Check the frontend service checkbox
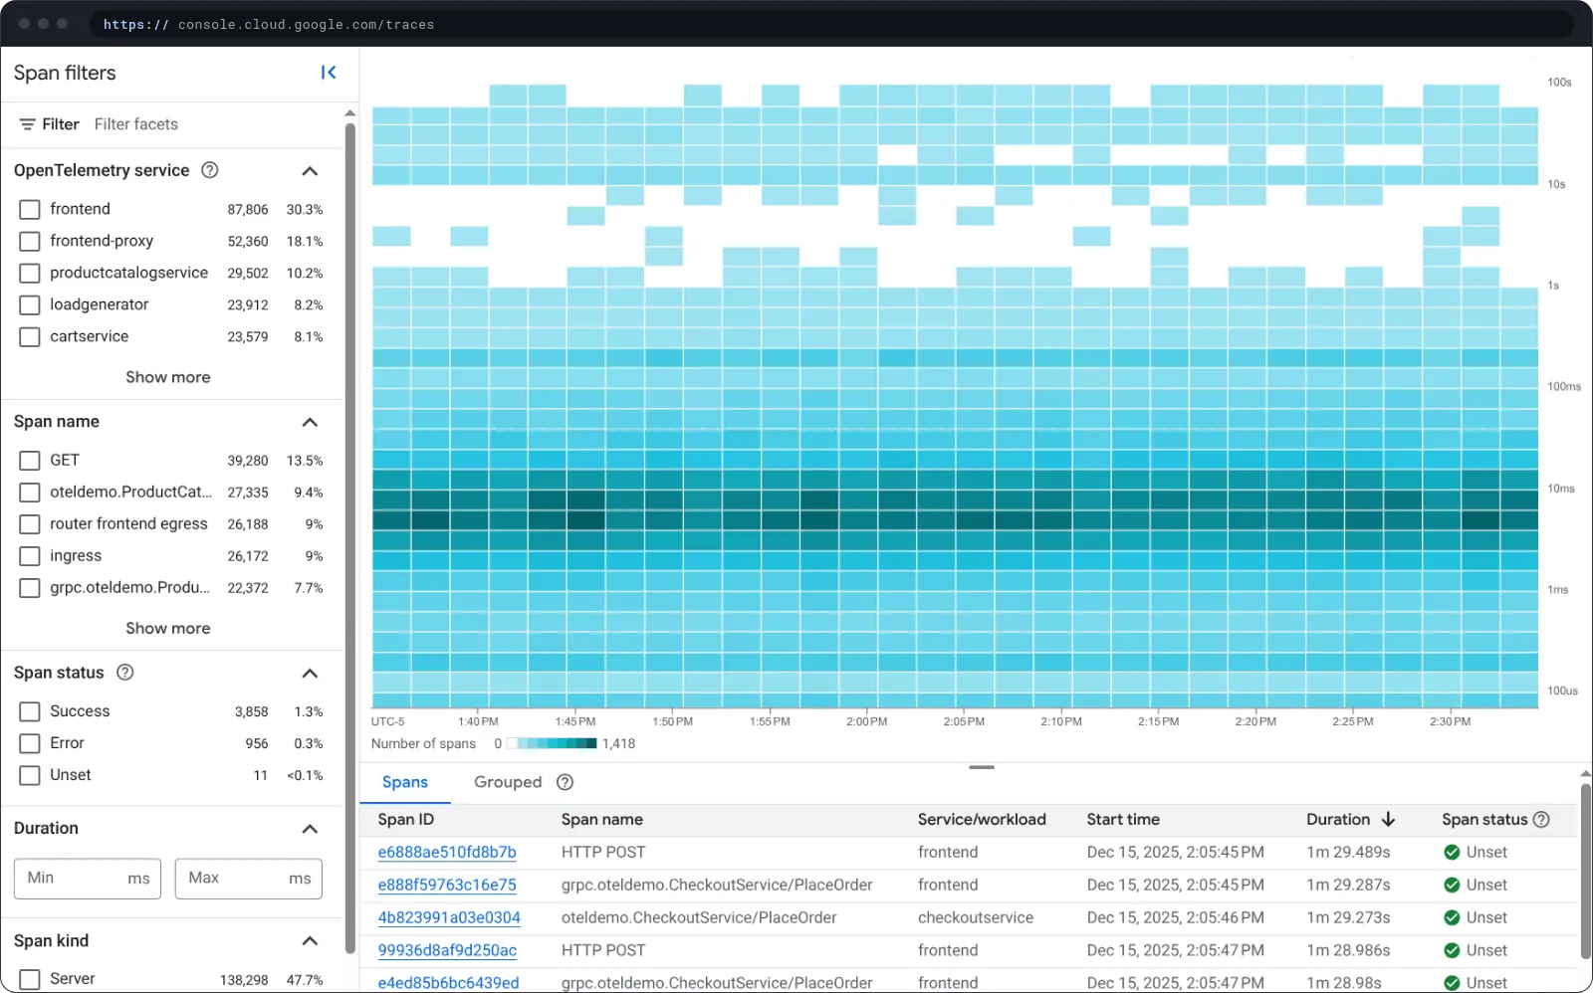The height and width of the screenshot is (993, 1593). [30, 210]
